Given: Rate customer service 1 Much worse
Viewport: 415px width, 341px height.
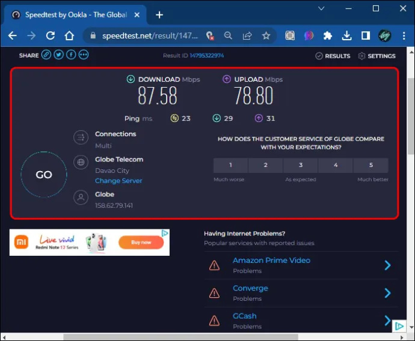Looking at the screenshot, I should tap(230, 165).
